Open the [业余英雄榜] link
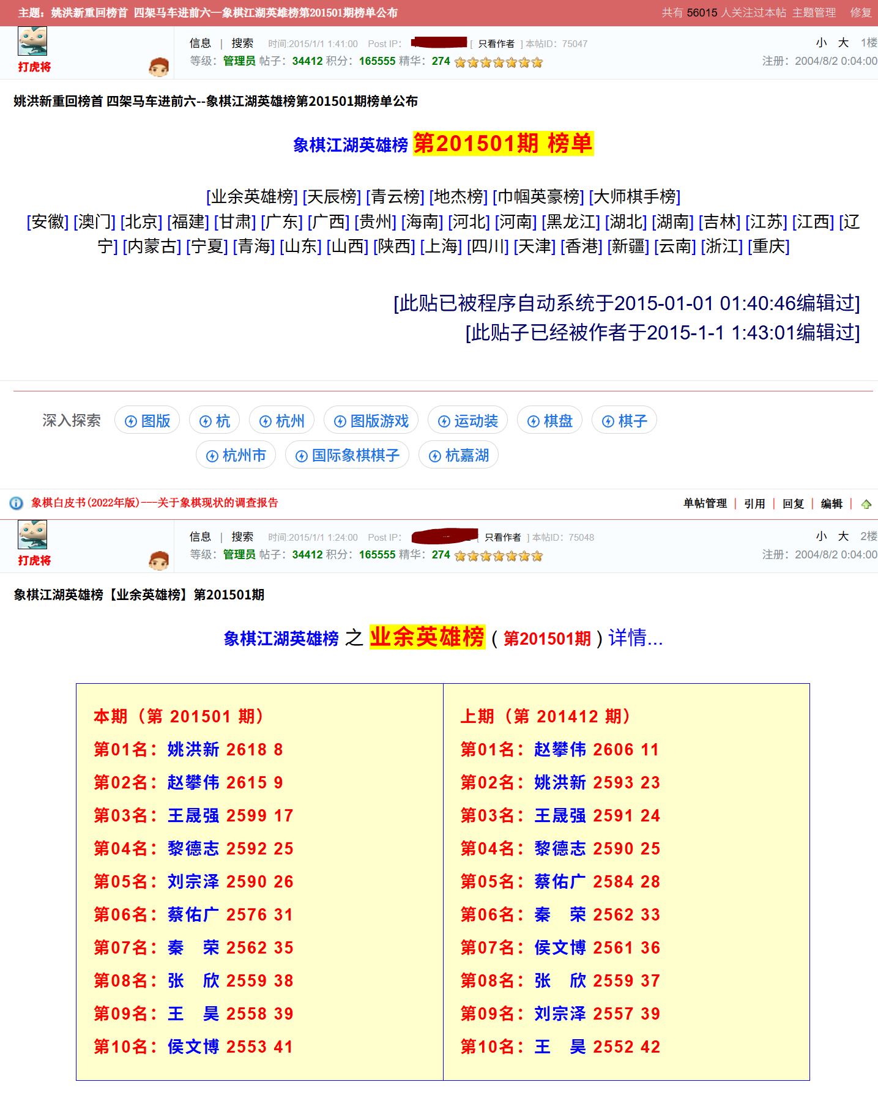 coord(252,196)
